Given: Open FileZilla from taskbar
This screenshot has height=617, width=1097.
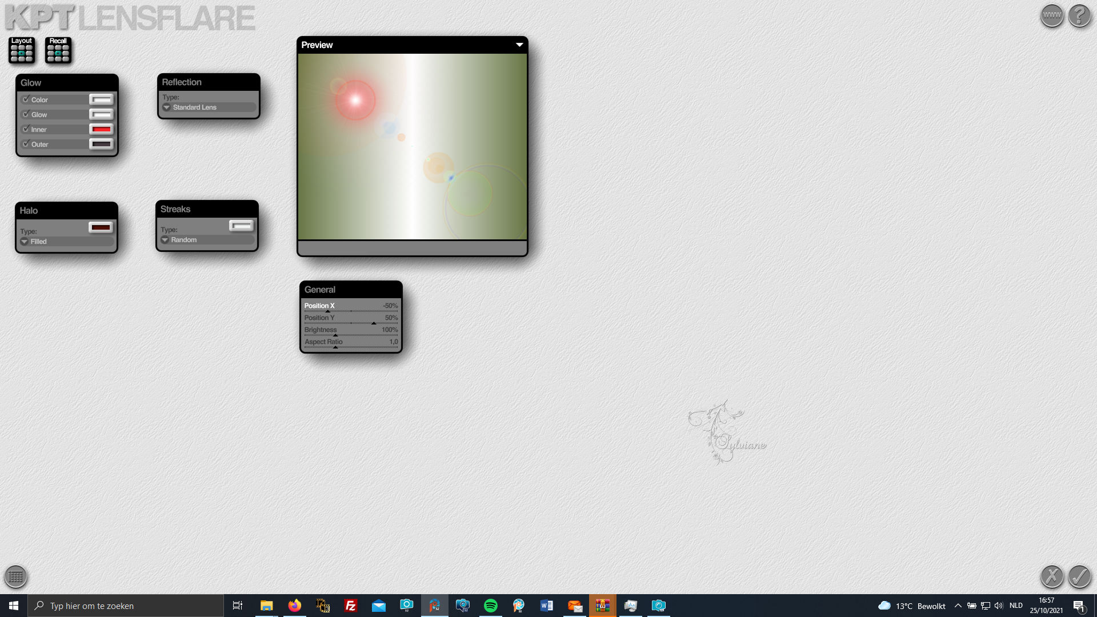Looking at the screenshot, I should coord(350,606).
